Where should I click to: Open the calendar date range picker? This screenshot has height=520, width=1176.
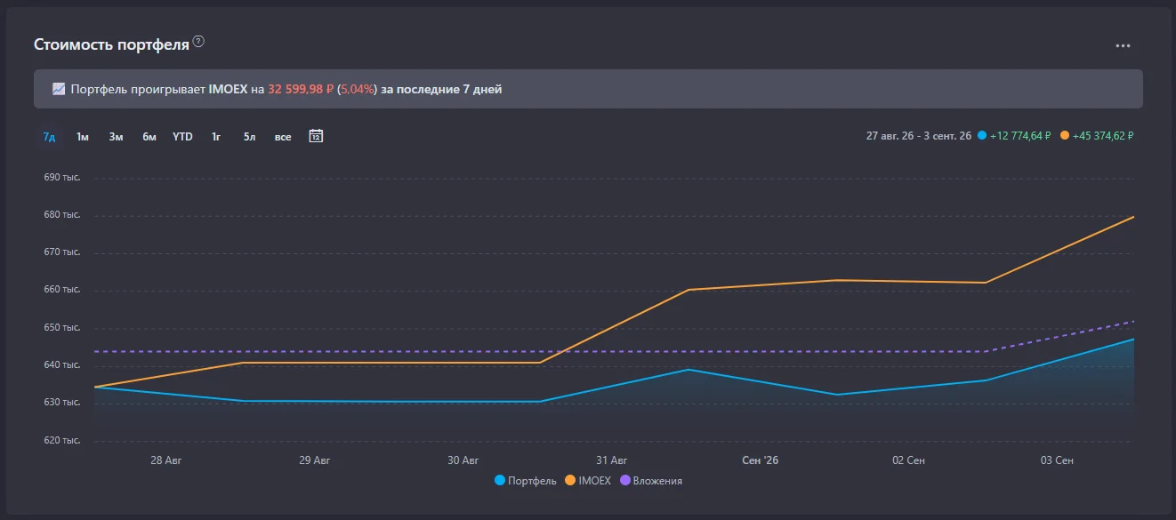[316, 136]
